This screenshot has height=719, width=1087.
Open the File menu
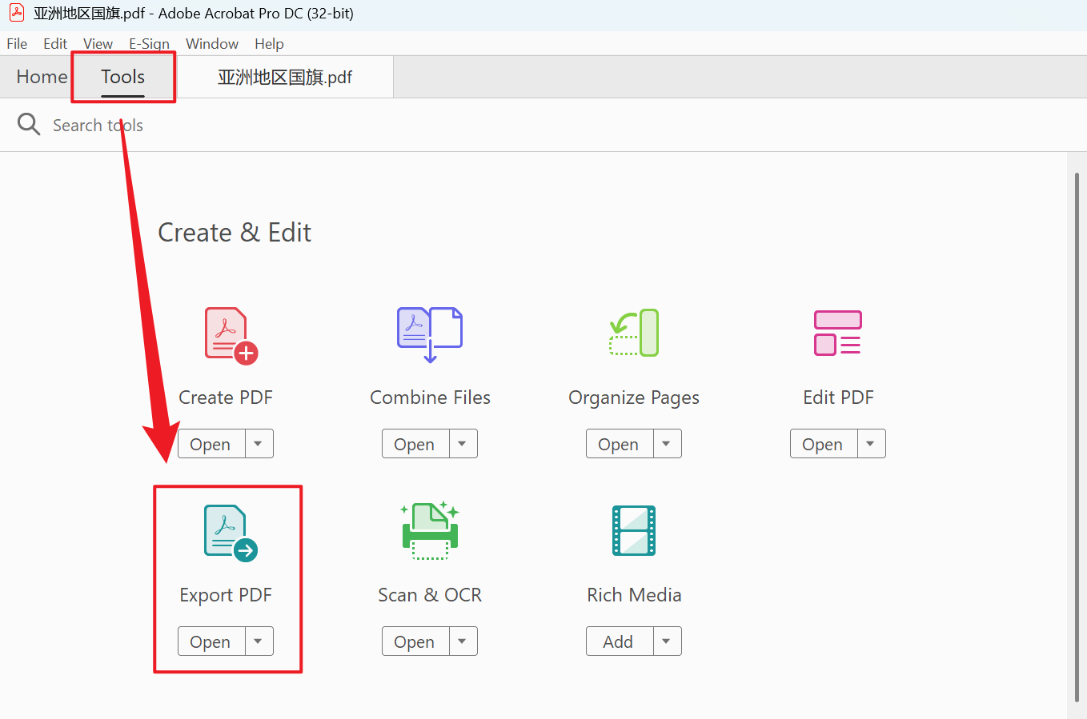pos(17,44)
